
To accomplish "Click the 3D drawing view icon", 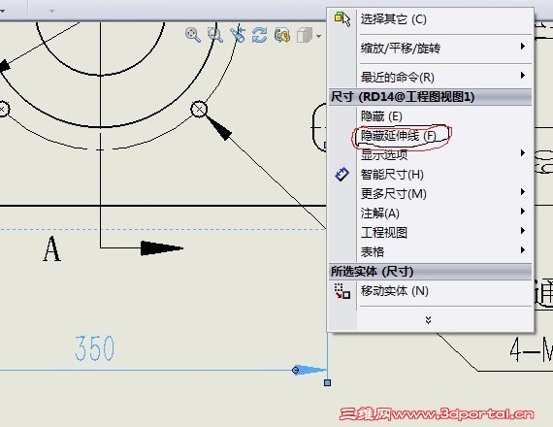I will click(x=281, y=35).
